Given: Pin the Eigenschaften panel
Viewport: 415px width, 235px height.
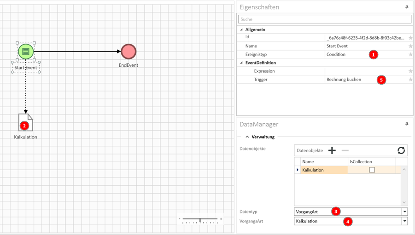Looking at the screenshot, I should (407, 7).
